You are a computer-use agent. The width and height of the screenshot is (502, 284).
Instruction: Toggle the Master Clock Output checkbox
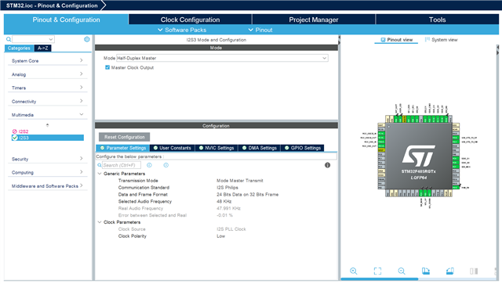point(107,67)
